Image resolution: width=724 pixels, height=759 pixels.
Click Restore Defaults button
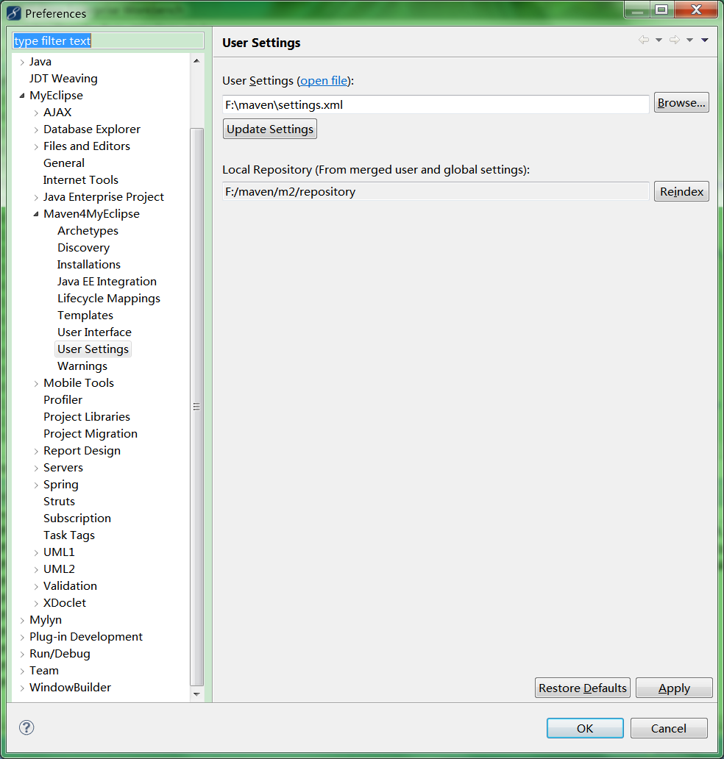point(583,688)
